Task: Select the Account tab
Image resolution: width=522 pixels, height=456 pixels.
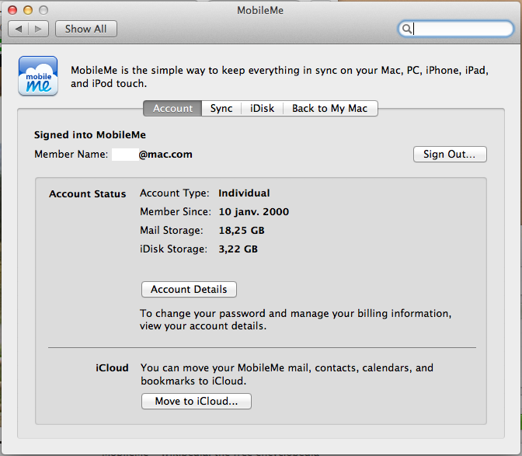Action: 172,109
